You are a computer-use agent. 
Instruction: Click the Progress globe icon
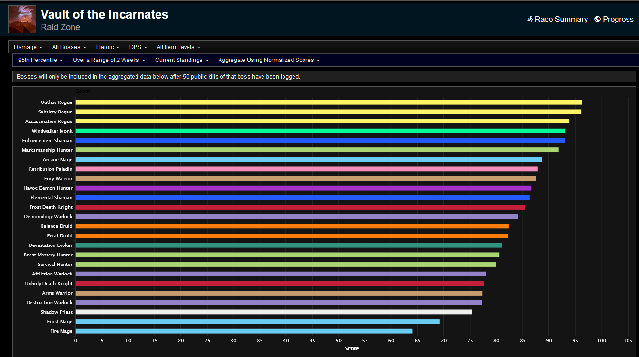597,19
